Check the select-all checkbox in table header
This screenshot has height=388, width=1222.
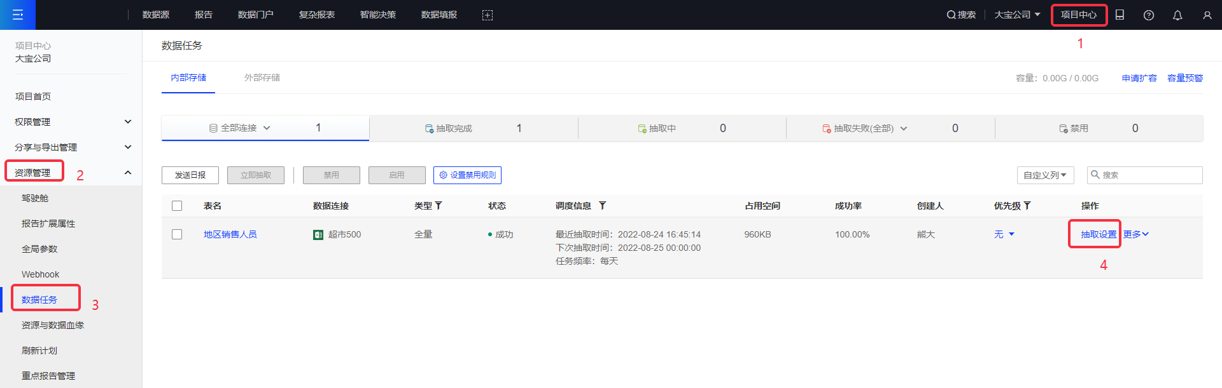click(x=177, y=206)
